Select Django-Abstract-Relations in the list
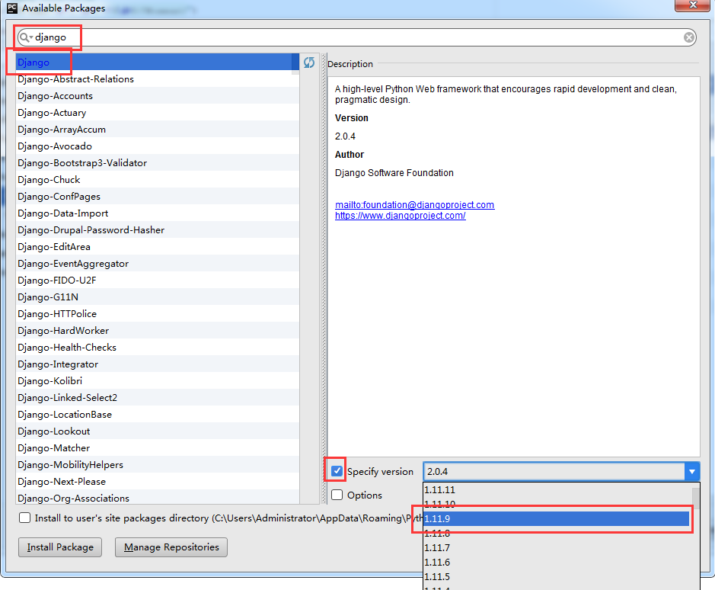Screen dimensions: 715x590 click(158, 79)
